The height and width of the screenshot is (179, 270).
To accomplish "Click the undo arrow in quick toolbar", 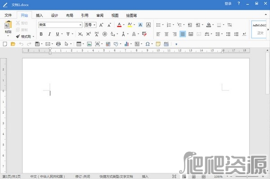I will point(21,44).
